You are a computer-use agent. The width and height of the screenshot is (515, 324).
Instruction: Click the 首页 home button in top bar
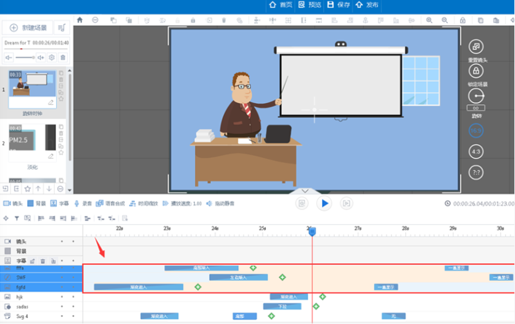click(281, 5)
